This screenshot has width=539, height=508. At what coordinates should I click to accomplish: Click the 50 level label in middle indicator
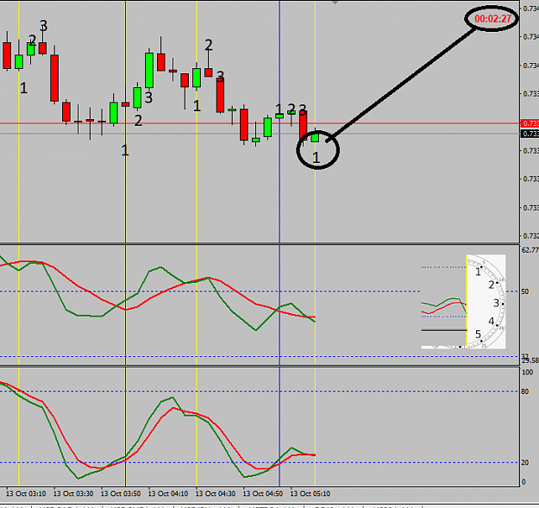click(x=525, y=292)
